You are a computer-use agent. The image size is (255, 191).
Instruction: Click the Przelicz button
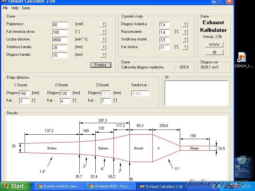[101, 65]
